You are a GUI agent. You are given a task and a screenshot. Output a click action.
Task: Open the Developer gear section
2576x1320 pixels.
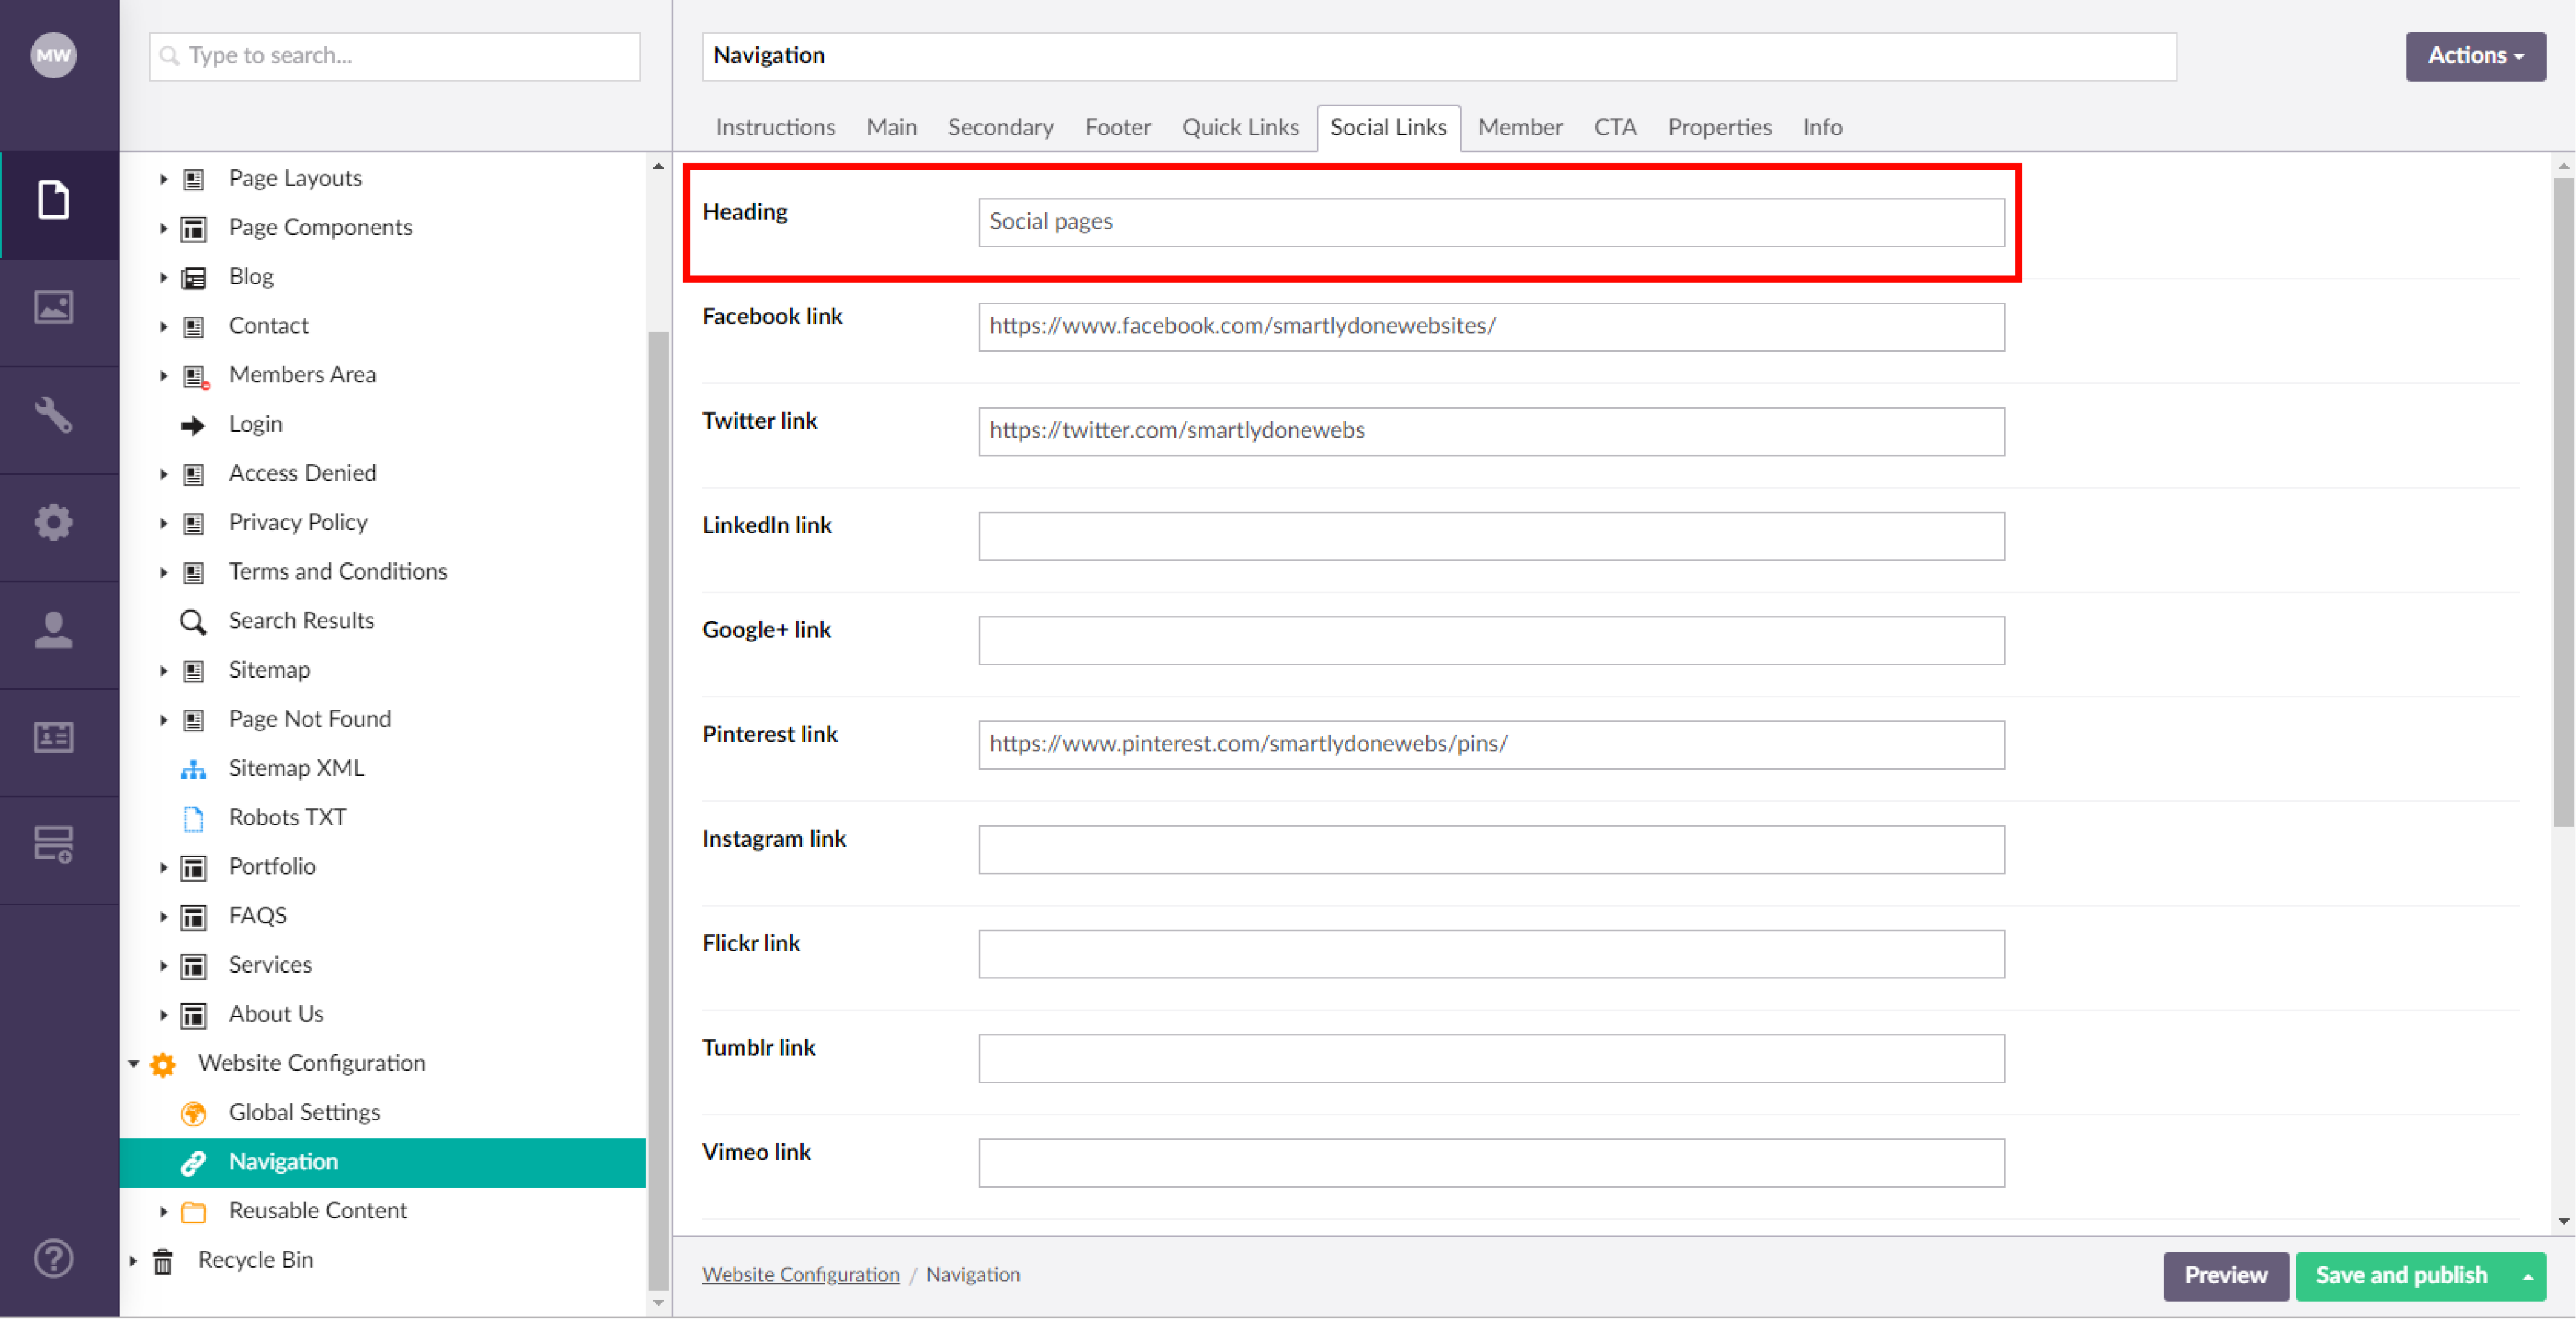tap(54, 522)
